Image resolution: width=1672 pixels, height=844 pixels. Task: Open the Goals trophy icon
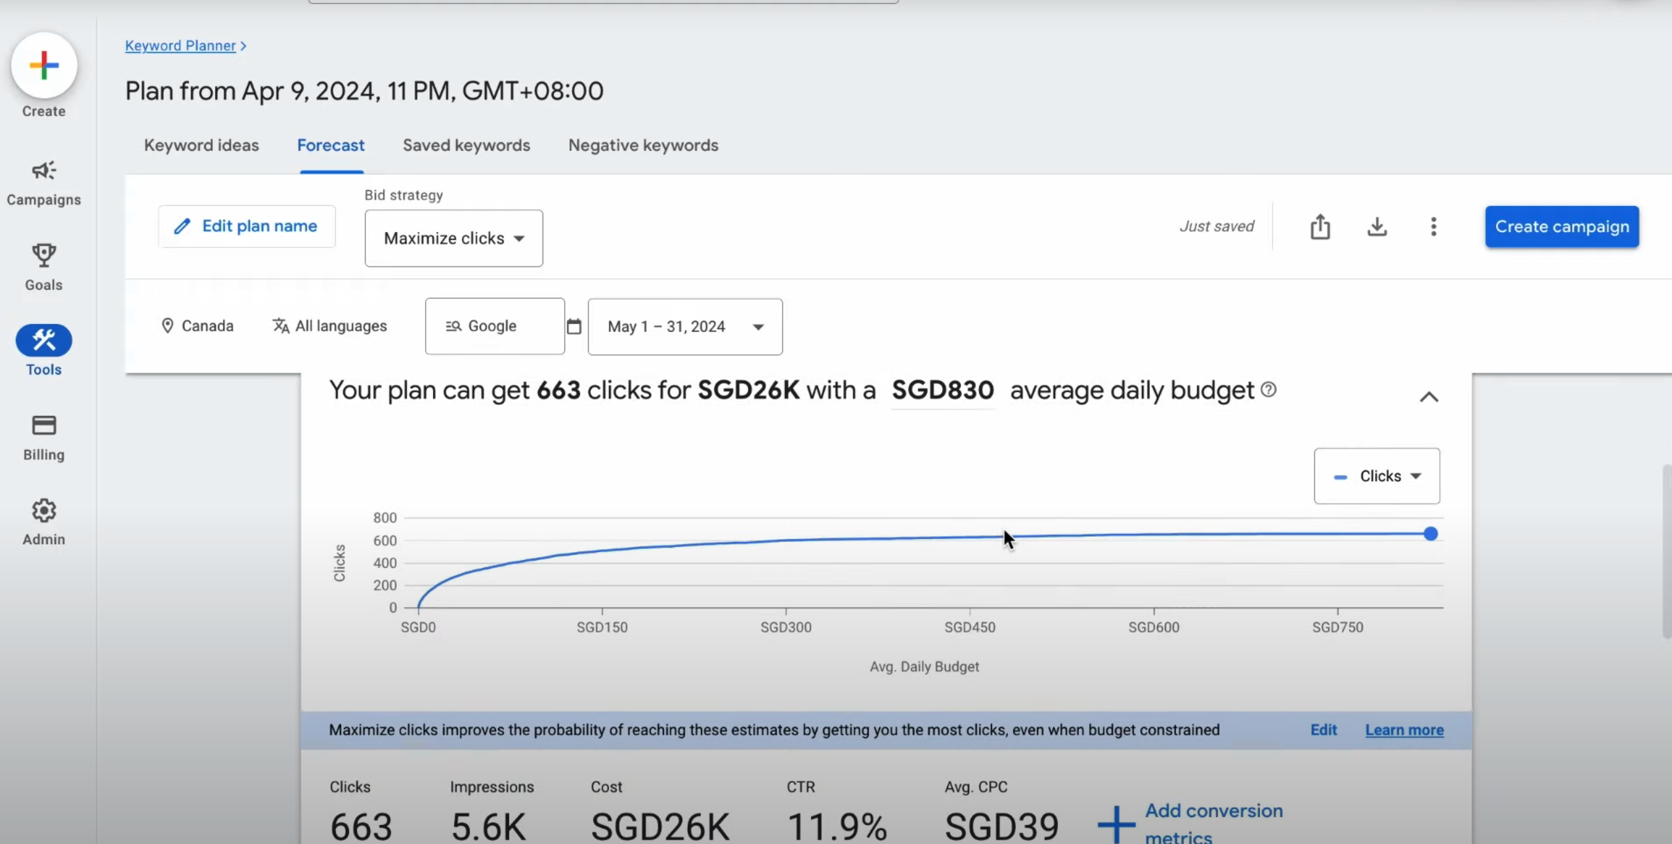44,256
